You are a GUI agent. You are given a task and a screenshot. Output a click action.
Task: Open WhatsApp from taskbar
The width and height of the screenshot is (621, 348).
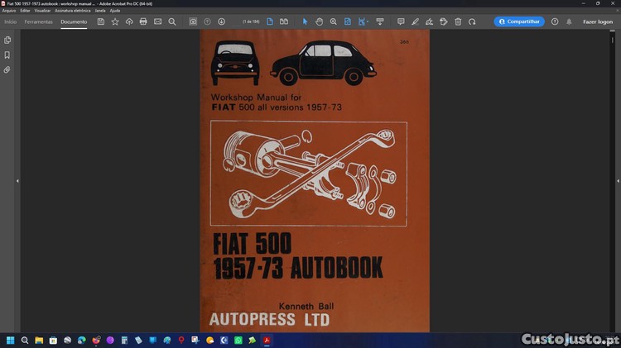click(238, 341)
